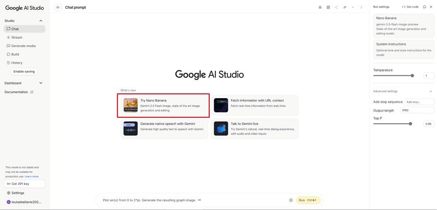The width and height of the screenshot is (437, 210).
Task: Click the share prompt icon
Action: (x=336, y=7)
